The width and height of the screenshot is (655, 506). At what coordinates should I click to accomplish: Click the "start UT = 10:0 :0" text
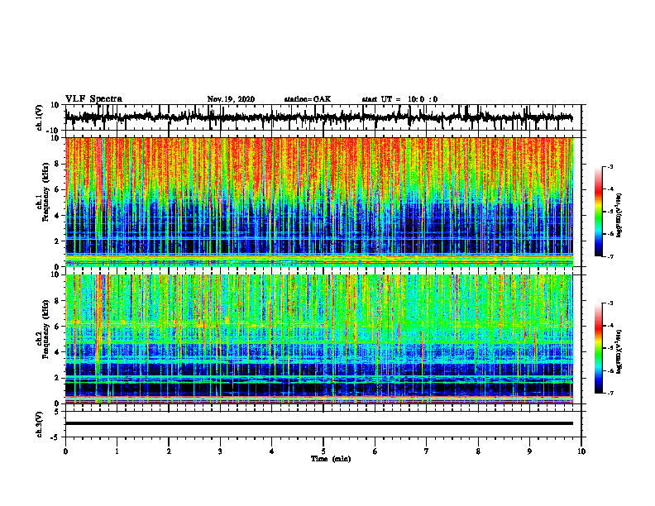coord(399,99)
